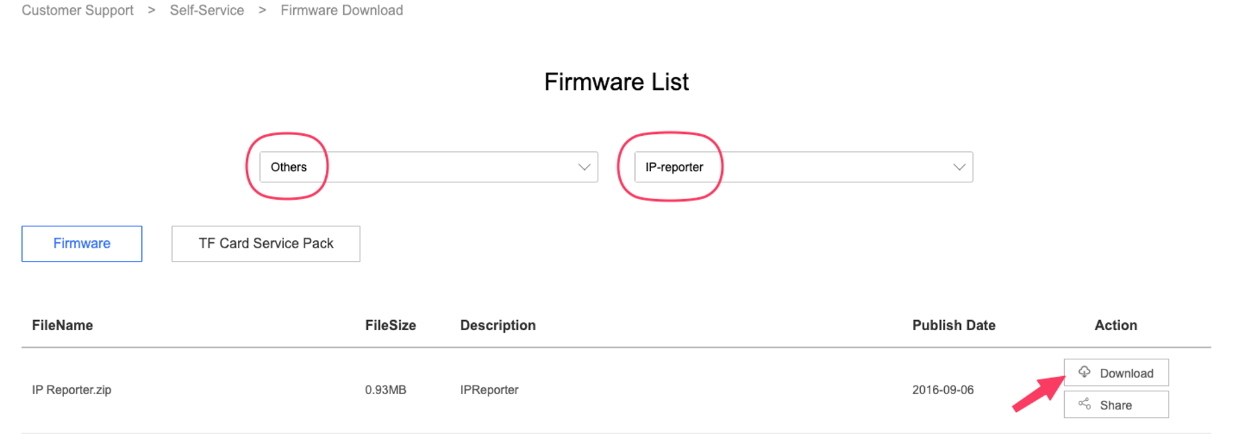Download the IP Reporter.zip file
The height and width of the screenshot is (448, 1236).
click(x=1116, y=373)
